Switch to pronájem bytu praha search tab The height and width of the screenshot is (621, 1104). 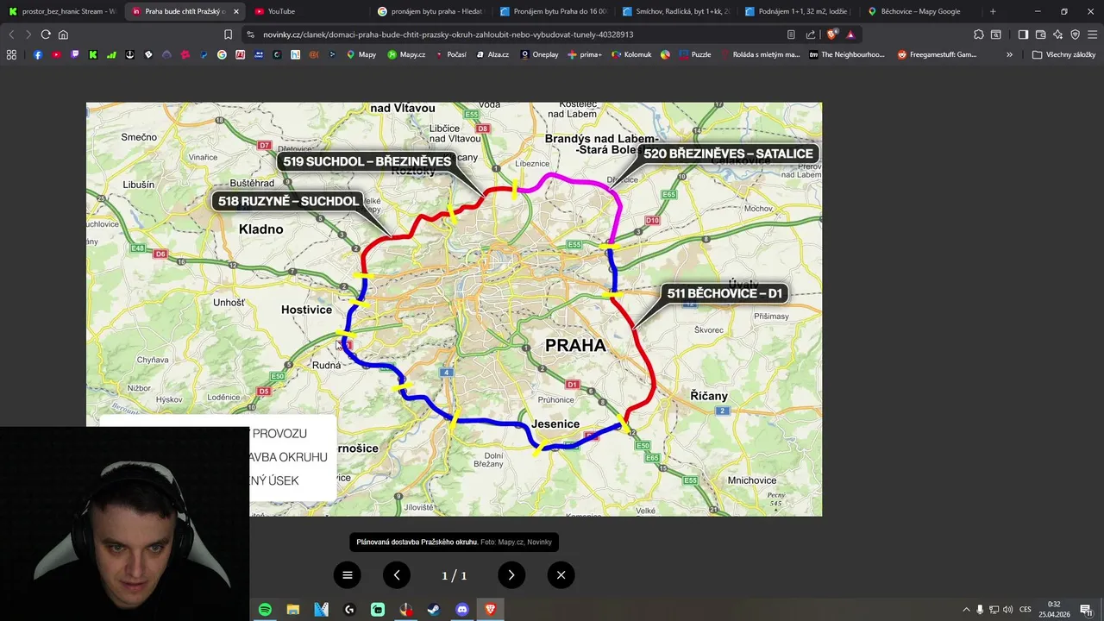coord(431,11)
